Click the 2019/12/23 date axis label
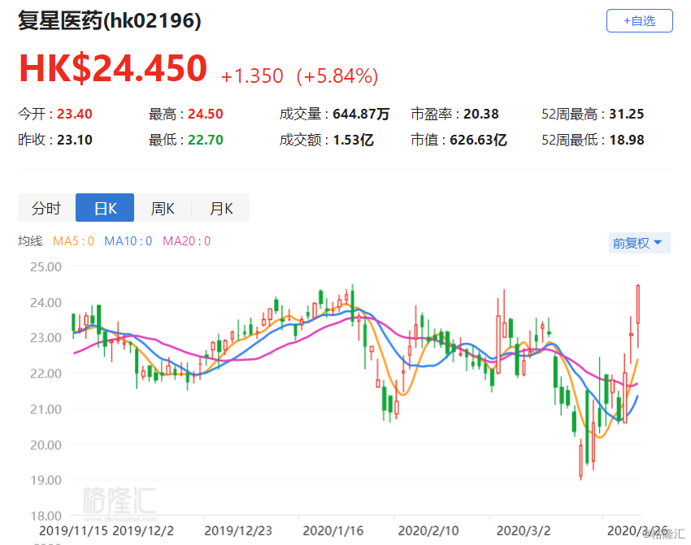The width and height of the screenshot is (691, 545). (238, 530)
